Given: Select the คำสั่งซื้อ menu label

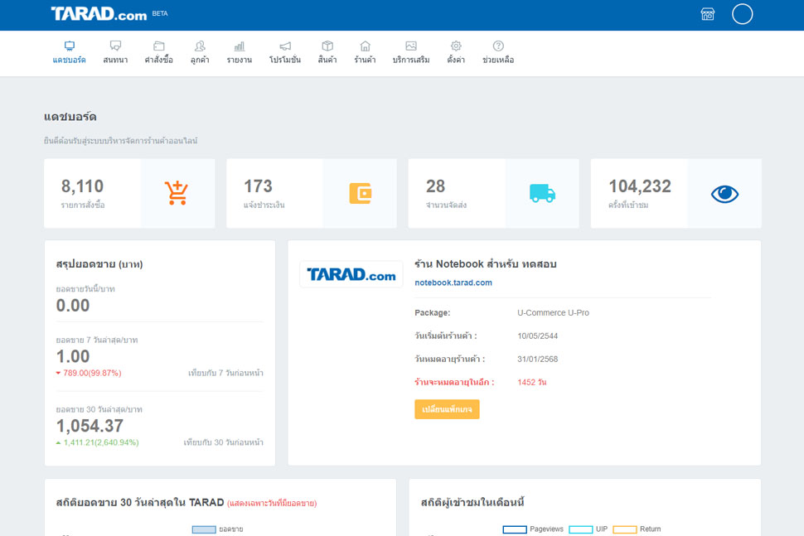Looking at the screenshot, I should point(159,60).
